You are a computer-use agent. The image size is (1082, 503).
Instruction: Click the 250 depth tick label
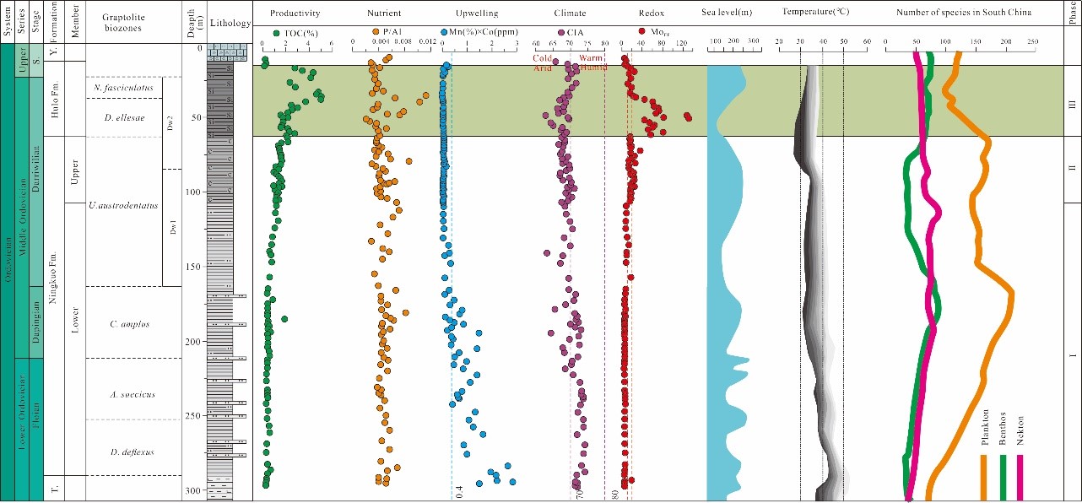tap(194, 416)
